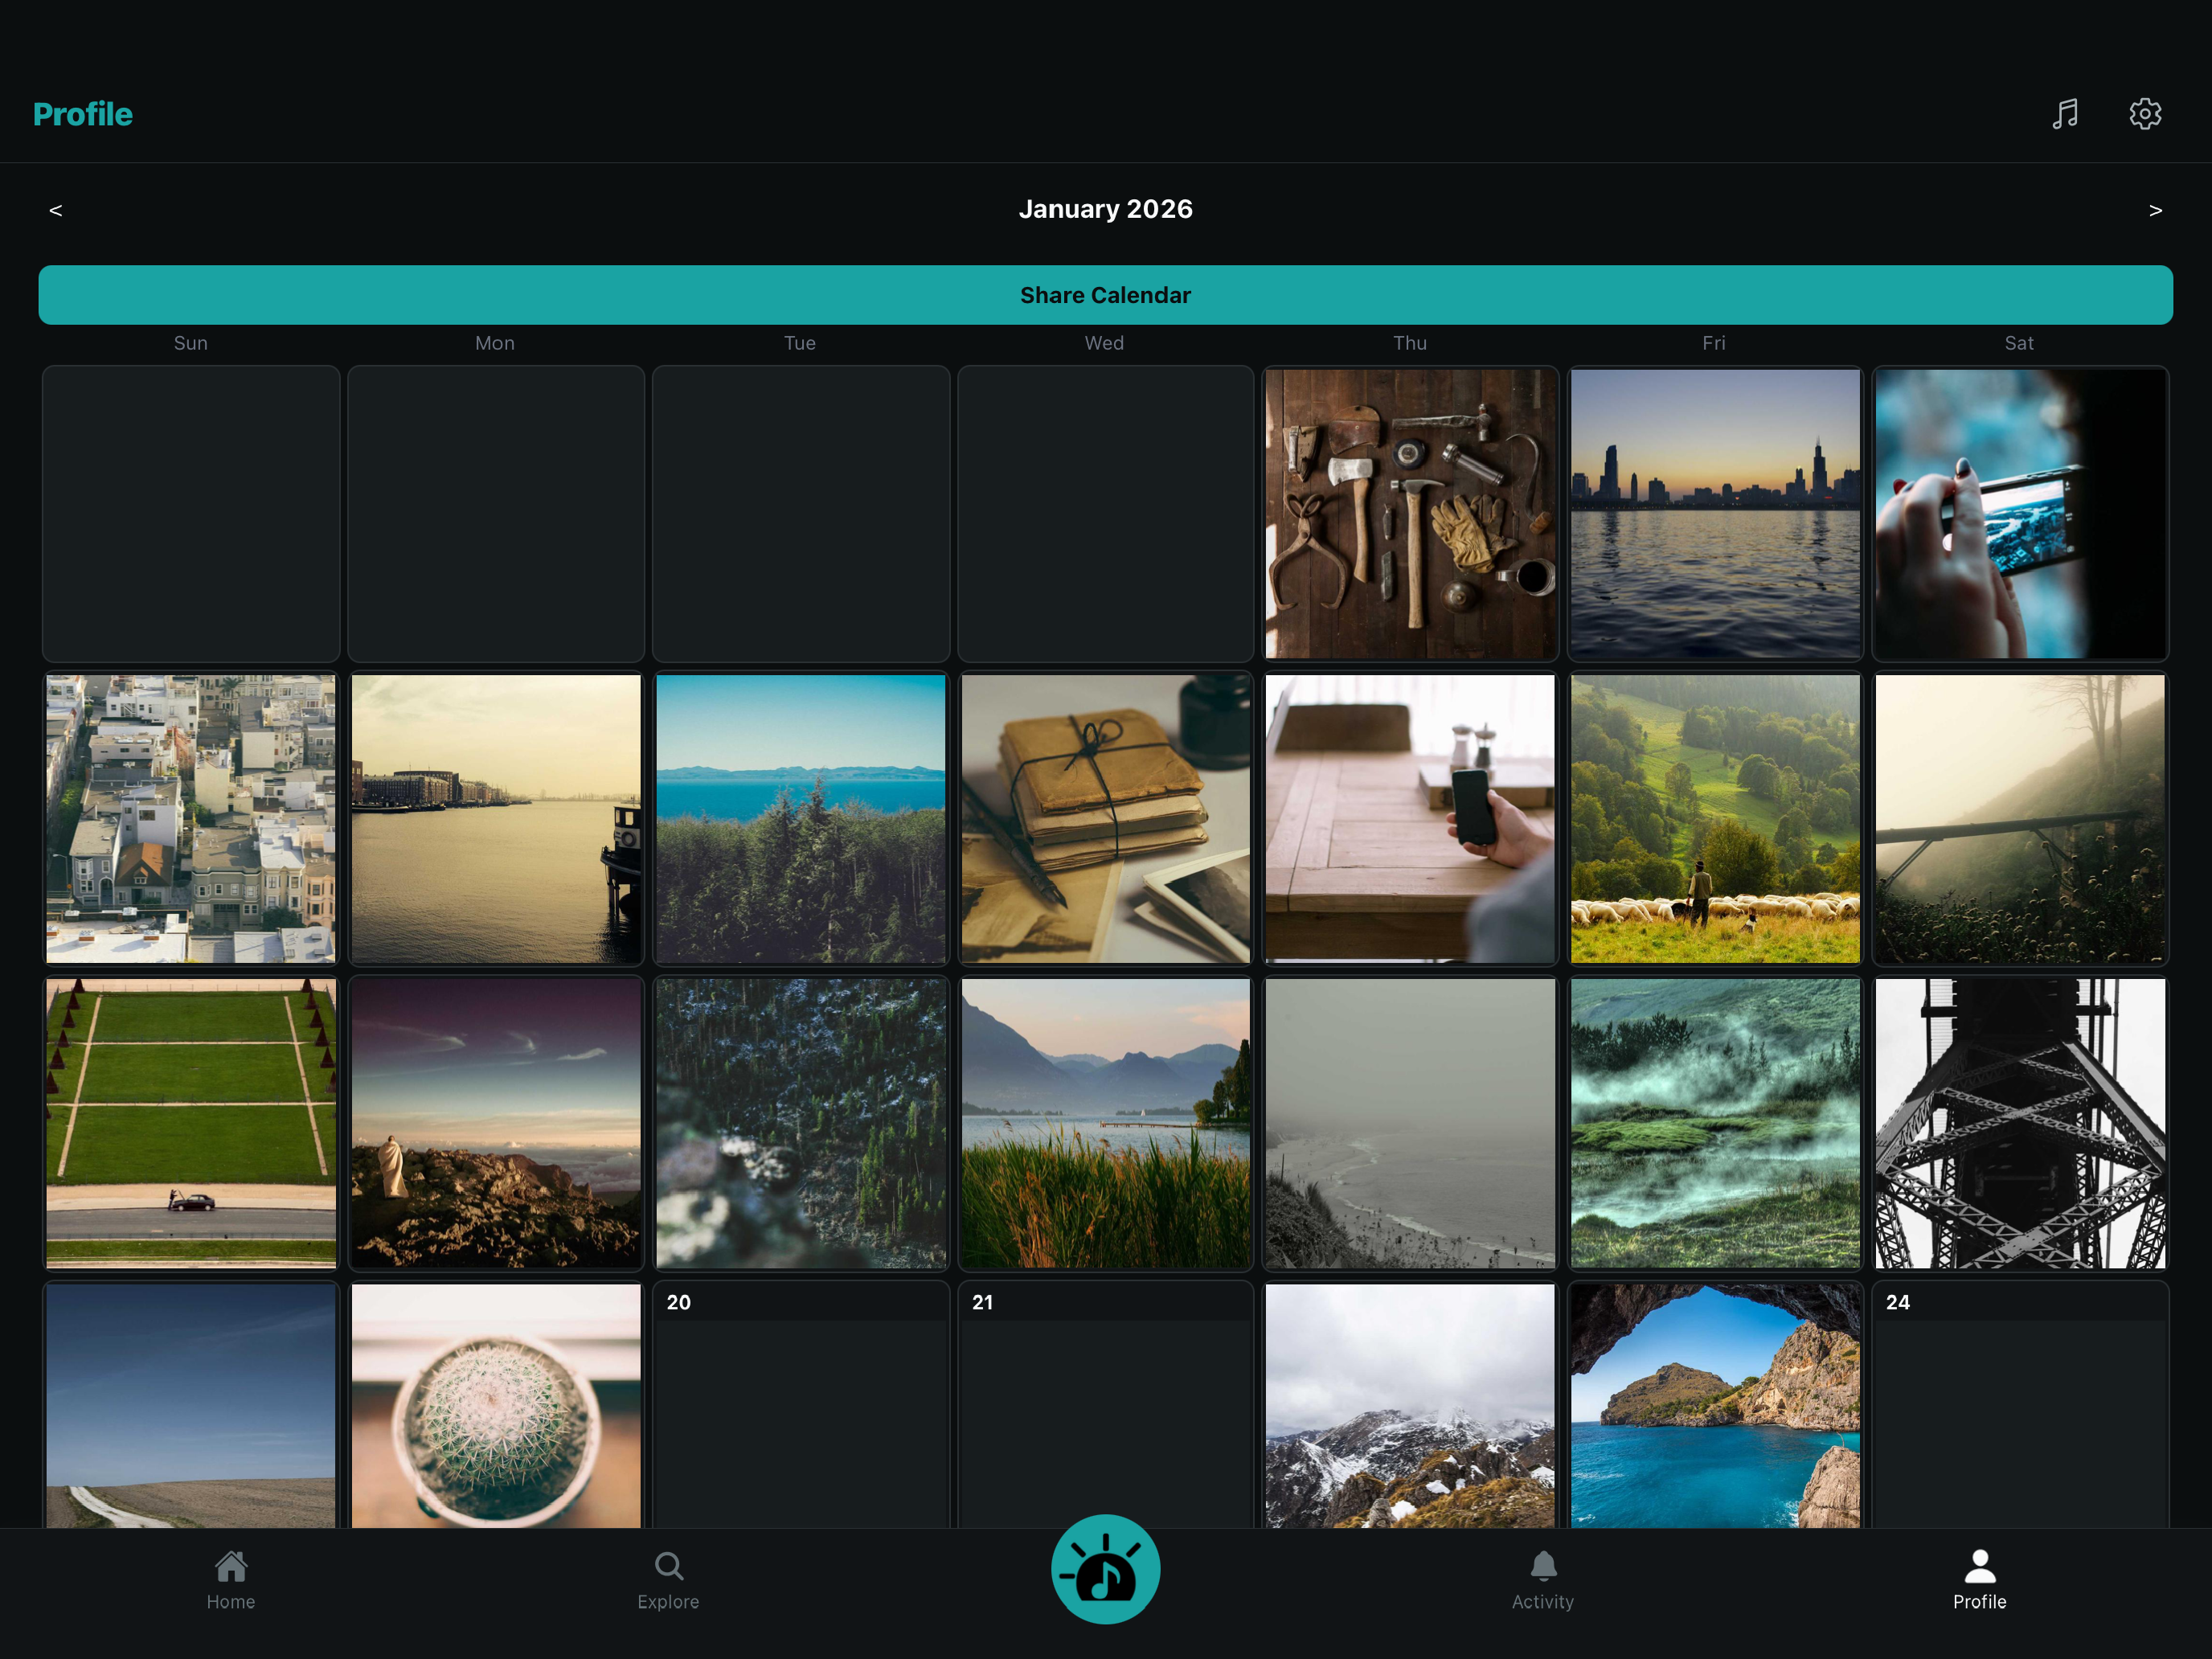Open the shepherd with sheep photo
Image resolution: width=2212 pixels, height=1659 pixels.
[x=1715, y=819]
